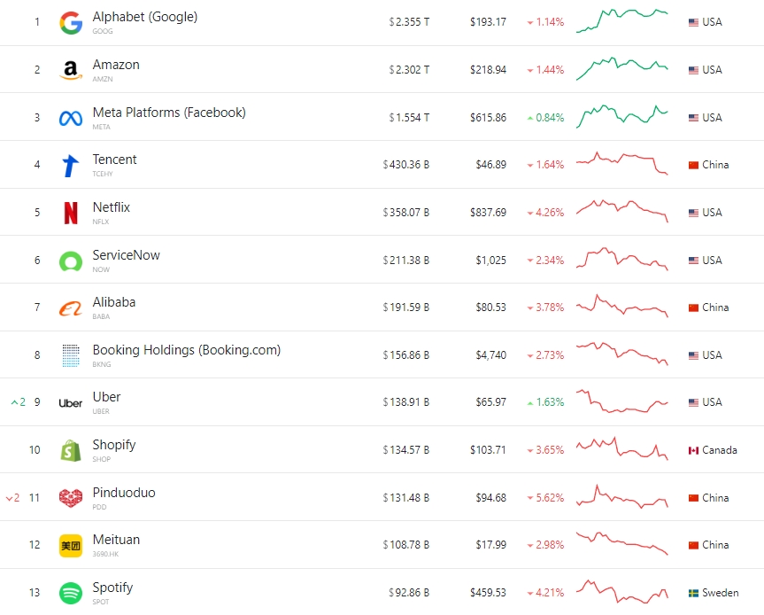
Task: Click the Canada flag in Shopify row
Action: click(694, 450)
